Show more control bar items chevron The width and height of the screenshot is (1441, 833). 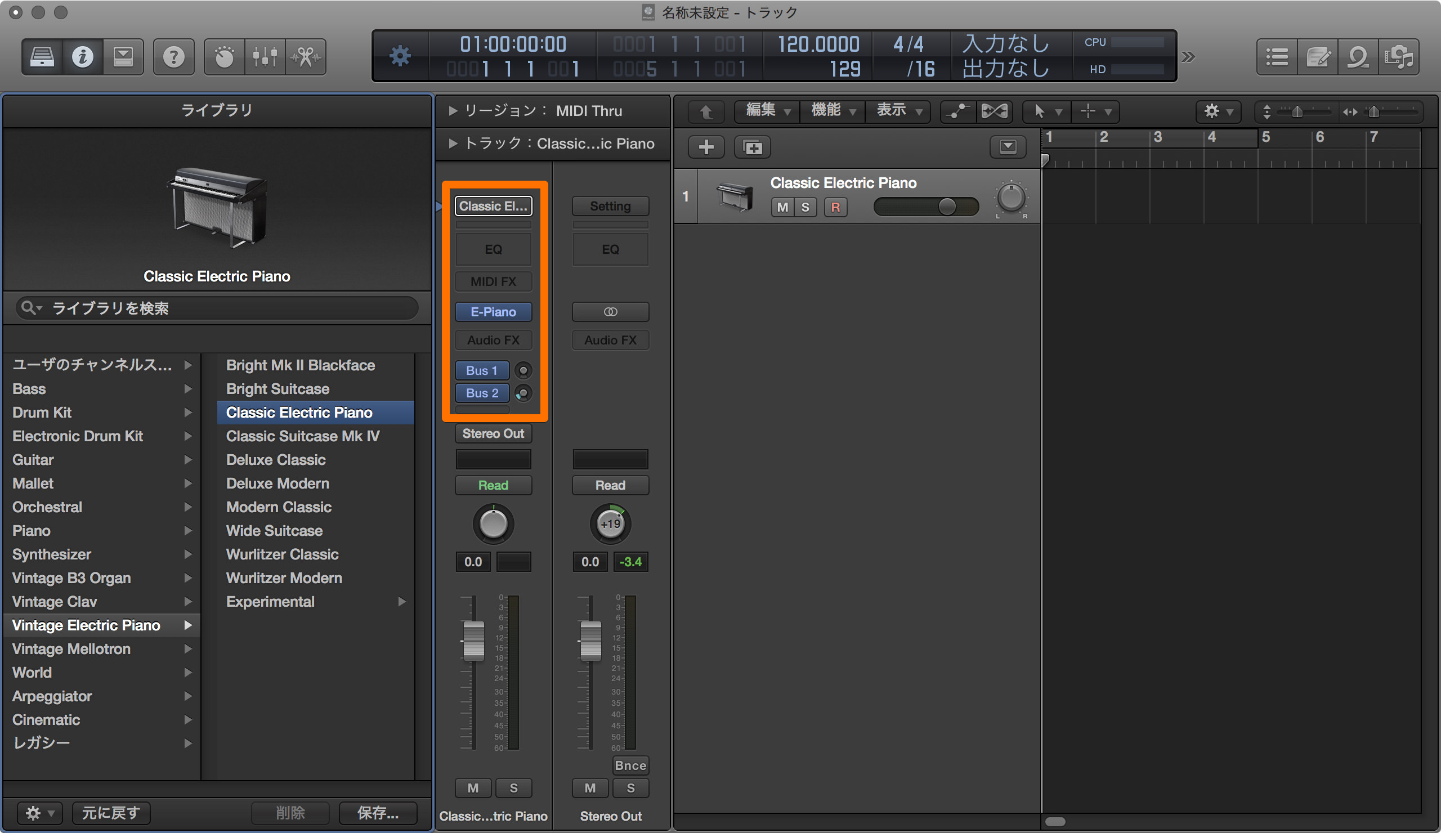1188,57
